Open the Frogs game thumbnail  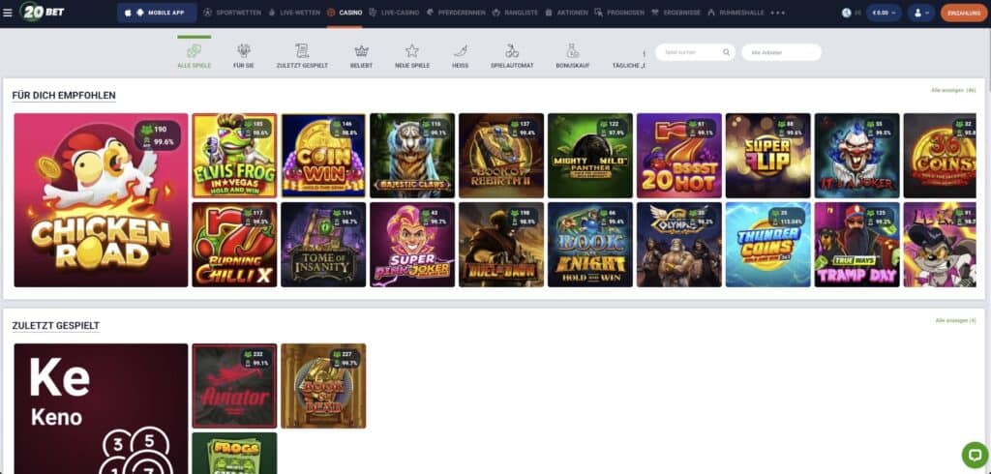click(234, 453)
